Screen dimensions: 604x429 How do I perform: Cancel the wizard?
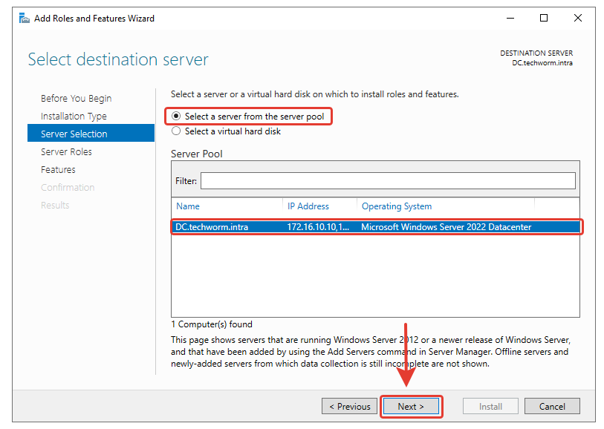point(552,407)
